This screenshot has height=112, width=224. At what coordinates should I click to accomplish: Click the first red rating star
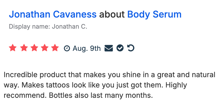pyautogui.click(x=13, y=48)
